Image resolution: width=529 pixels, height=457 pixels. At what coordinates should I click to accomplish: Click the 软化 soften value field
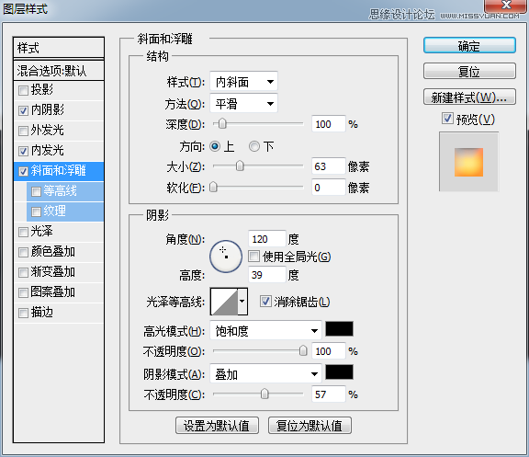(x=329, y=188)
